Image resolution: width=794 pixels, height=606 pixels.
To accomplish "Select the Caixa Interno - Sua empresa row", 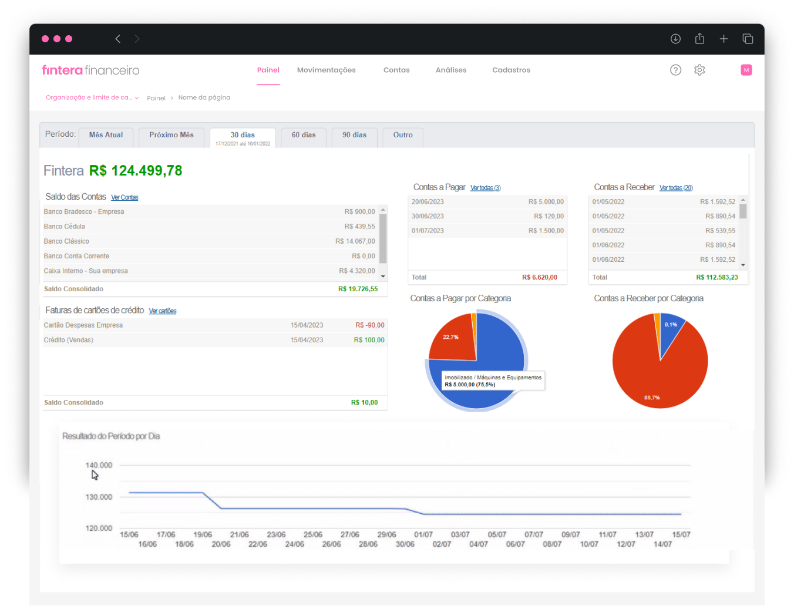I will click(210, 271).
